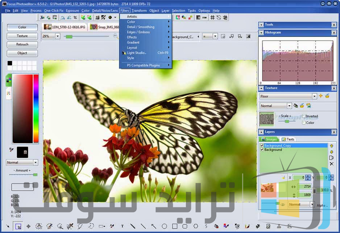Click the zoom slider green handle

(x=69, y=37)
